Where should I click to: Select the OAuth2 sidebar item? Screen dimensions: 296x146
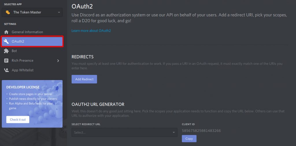click(x=32, y=41)
